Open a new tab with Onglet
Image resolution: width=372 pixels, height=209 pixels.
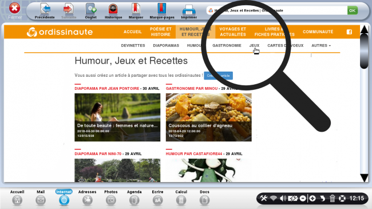pos(90,9)
